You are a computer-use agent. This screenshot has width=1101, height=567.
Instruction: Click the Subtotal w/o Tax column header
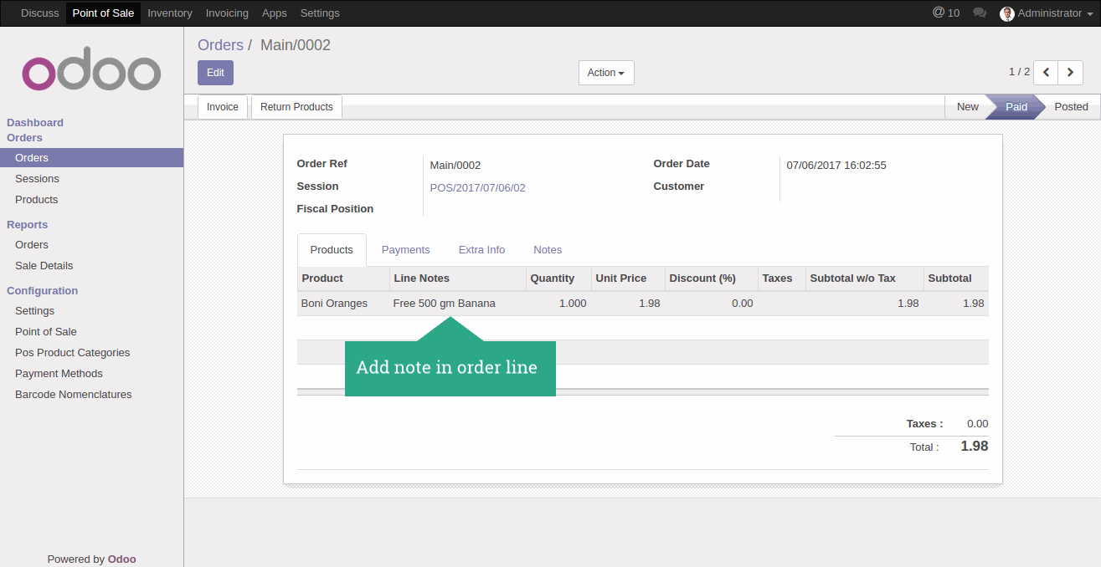coord(865,278)
